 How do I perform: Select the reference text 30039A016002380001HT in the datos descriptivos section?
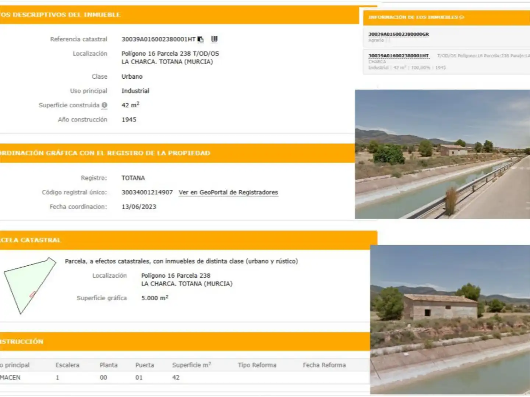159,39
